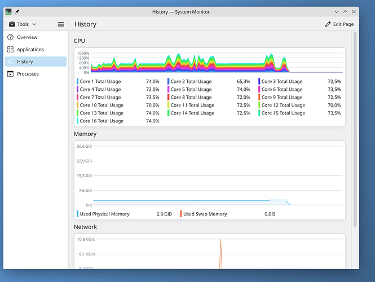Click the Memory usage history graph

[218, 175]
